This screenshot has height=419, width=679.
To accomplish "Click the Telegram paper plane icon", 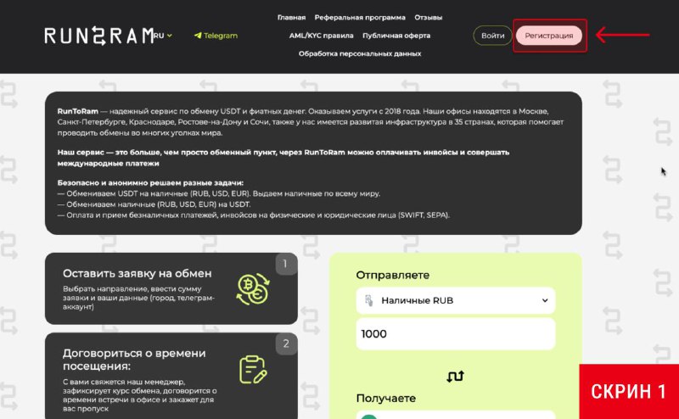I will [198, 36].
